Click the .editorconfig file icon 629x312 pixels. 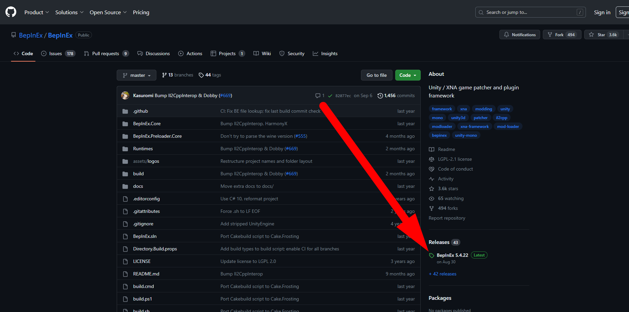[x=125, y=199]
